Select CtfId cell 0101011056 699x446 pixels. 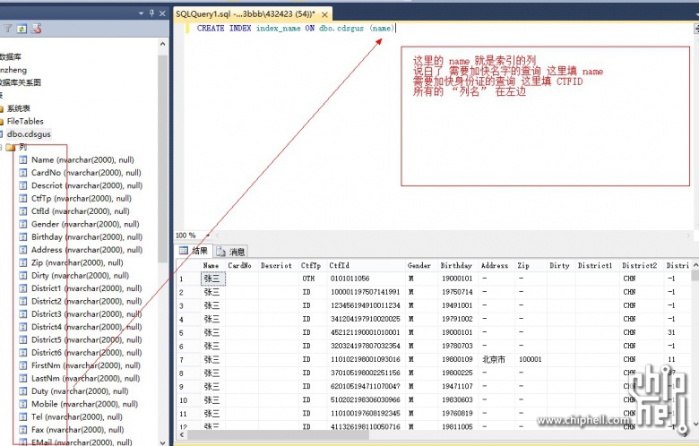tap(367, 279)
